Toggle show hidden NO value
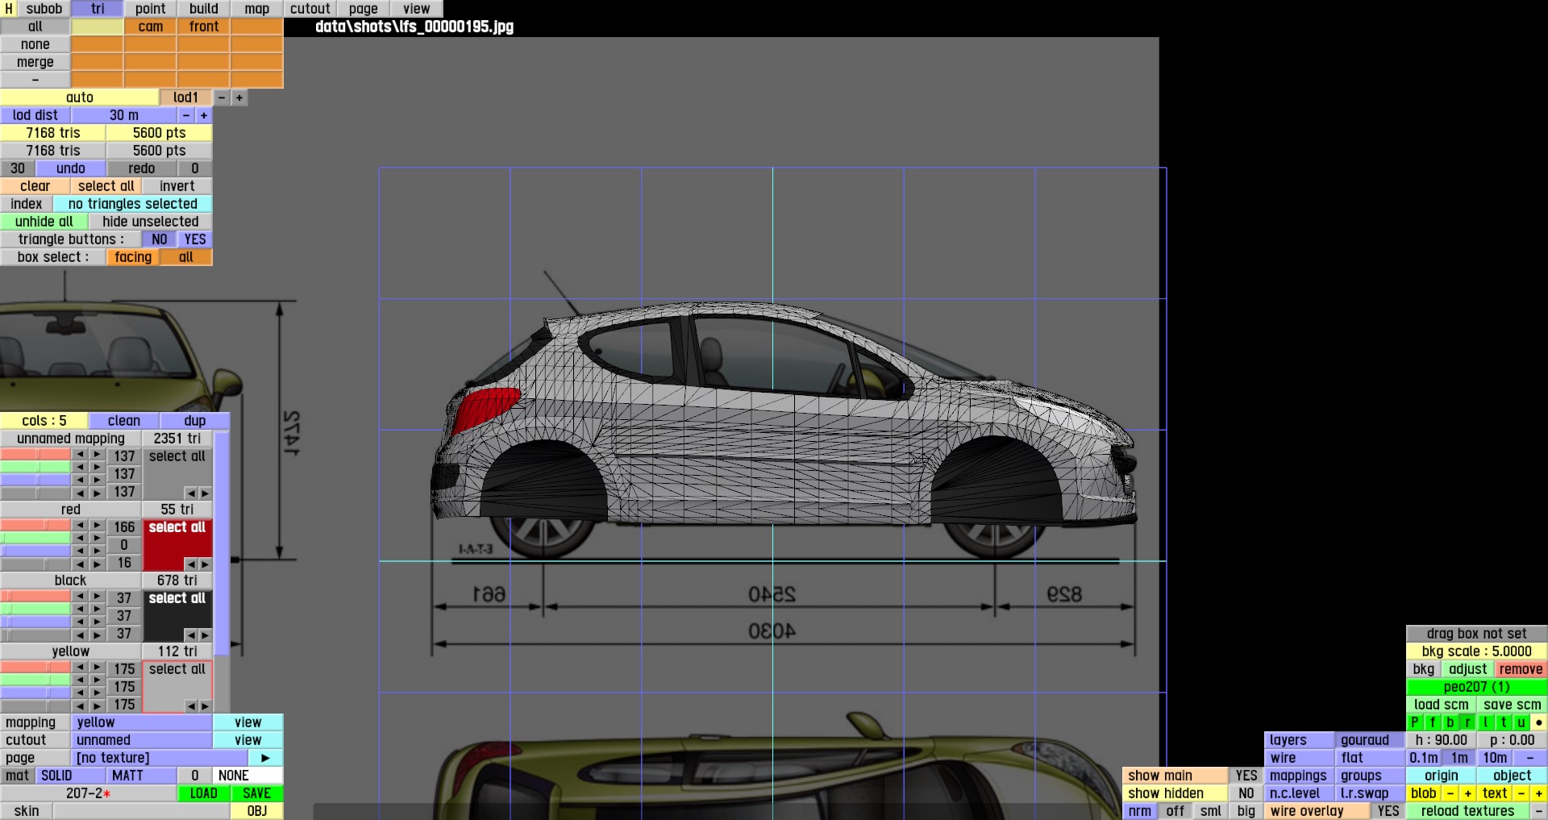Image resolution: width=1548 pixels, height=820 pixels. click(1246, 793)
